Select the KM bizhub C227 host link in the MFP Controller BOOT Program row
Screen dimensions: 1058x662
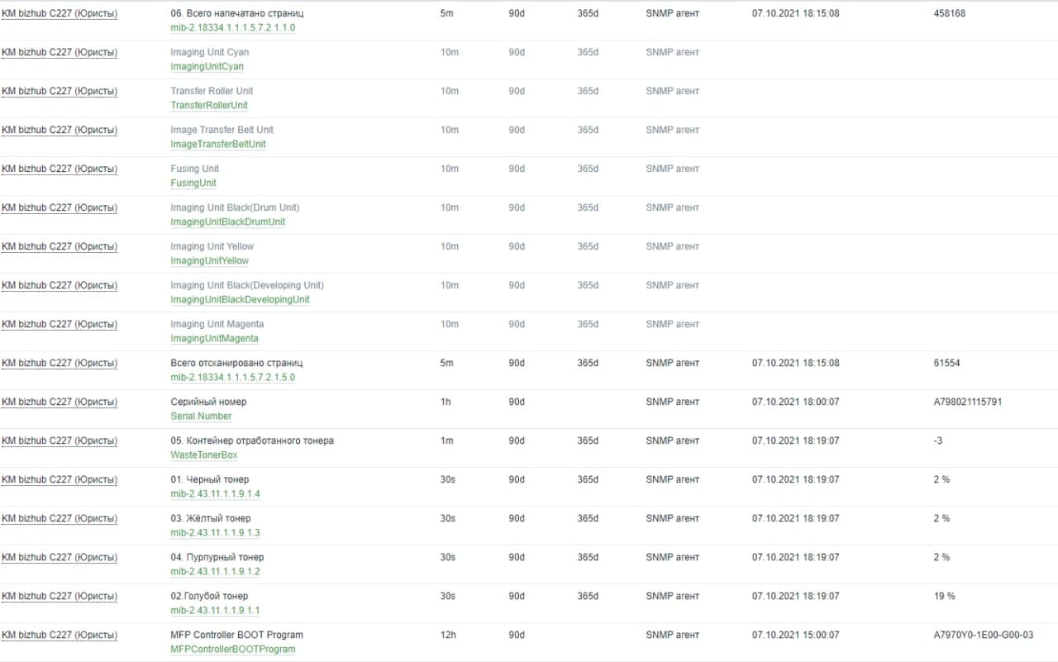60,635
